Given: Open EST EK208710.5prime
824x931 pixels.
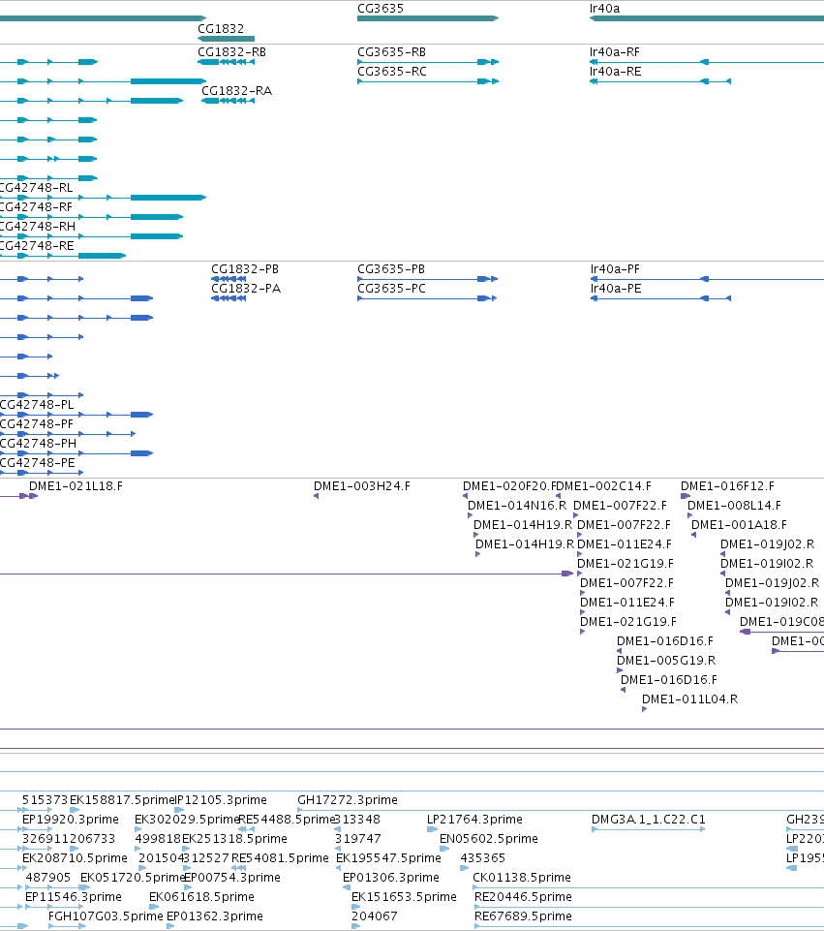Looking at the screenshot, I should 75,858.
